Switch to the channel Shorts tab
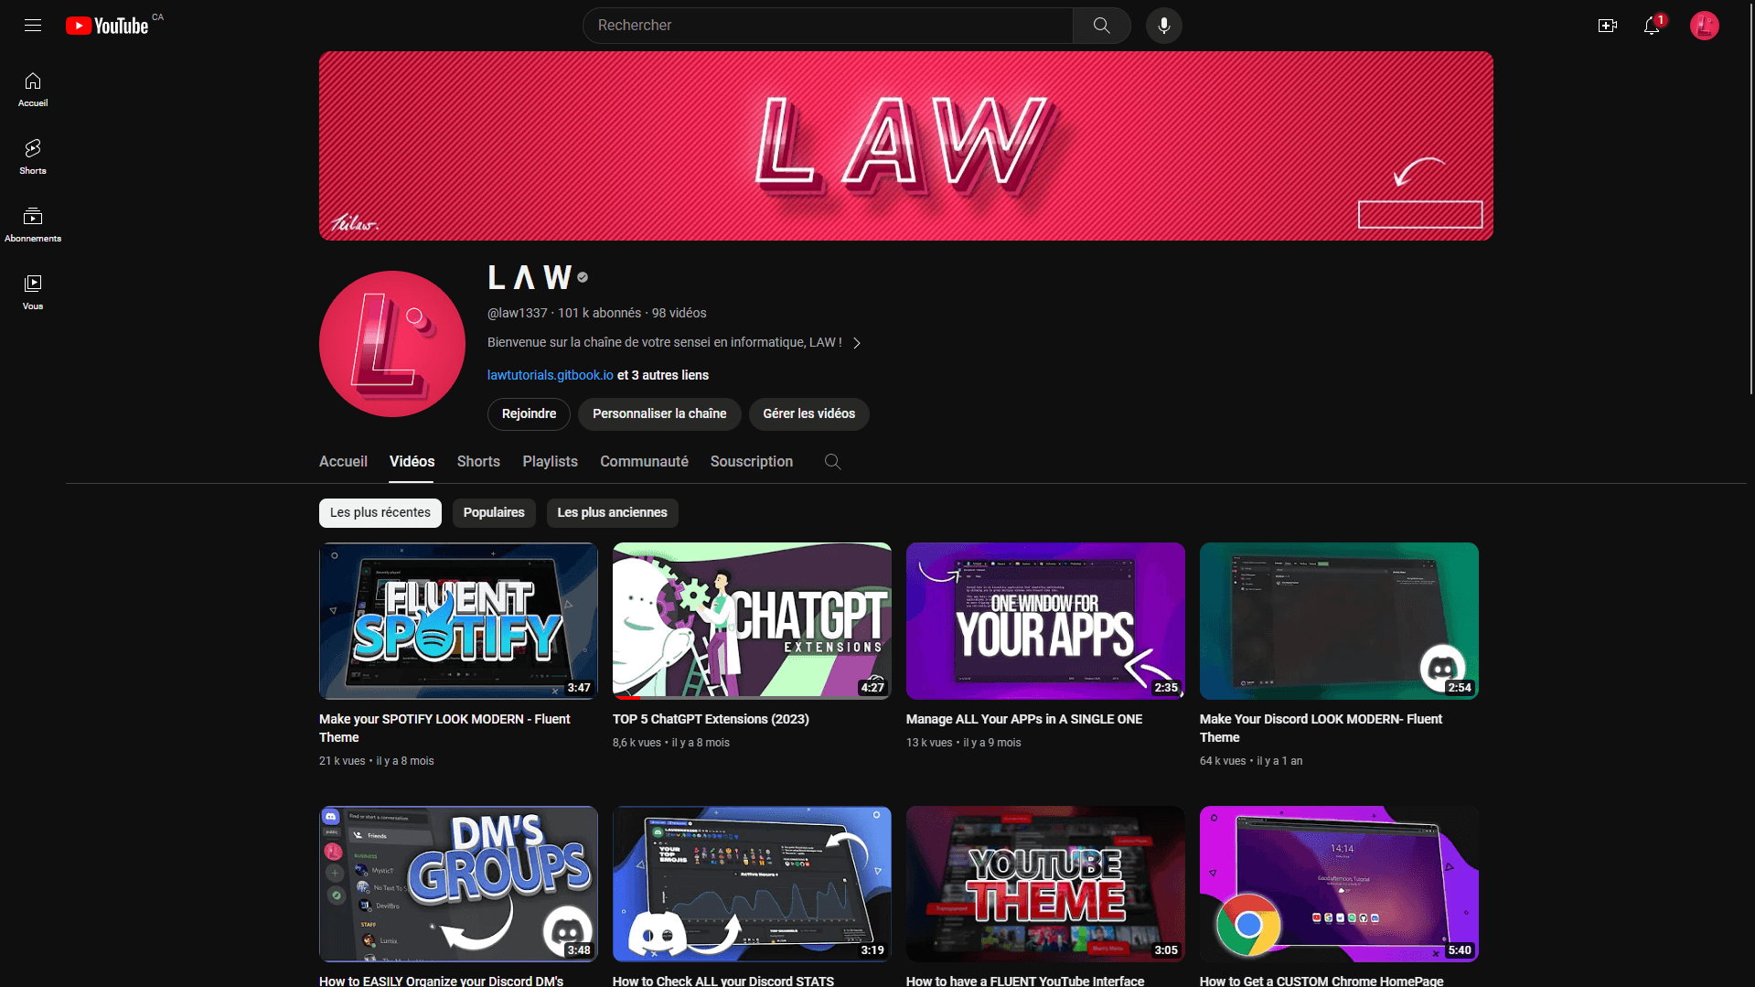The width and height of the screenshot is (1755, 987). tap(478, 462)
